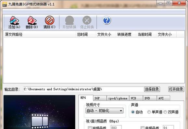This screenshot has height=129, width=188.
Task: Click the 开始转换 start conversion icon
Action: coord(69,20)
